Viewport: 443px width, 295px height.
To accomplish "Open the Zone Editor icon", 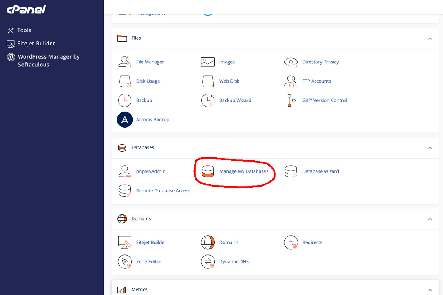I will (125, 261).
